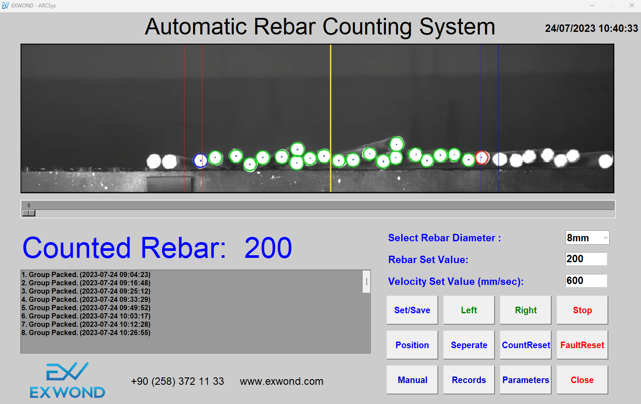Close the window via title bar X
Viewport: 641px width, 404px height.
[x=631, y=5]
